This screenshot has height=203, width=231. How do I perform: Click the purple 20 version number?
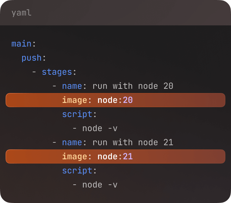coord(128,100)
